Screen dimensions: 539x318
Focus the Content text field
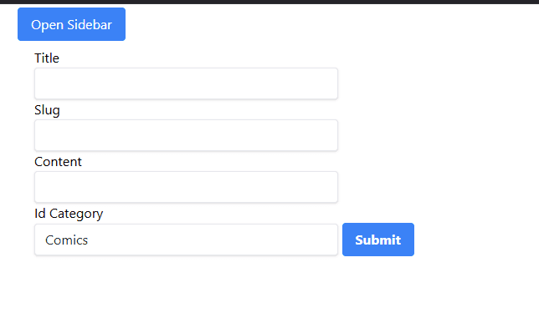(x=186, y=187)
